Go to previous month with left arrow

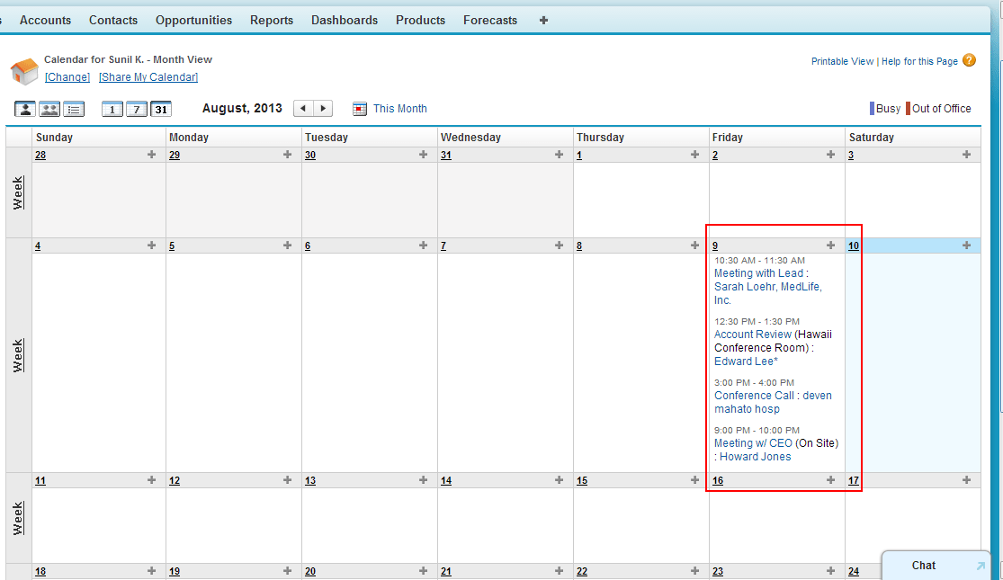click(303, 107)
